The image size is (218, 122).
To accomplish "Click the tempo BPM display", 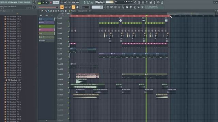I will pyautogui.click(x=56, y=2).
